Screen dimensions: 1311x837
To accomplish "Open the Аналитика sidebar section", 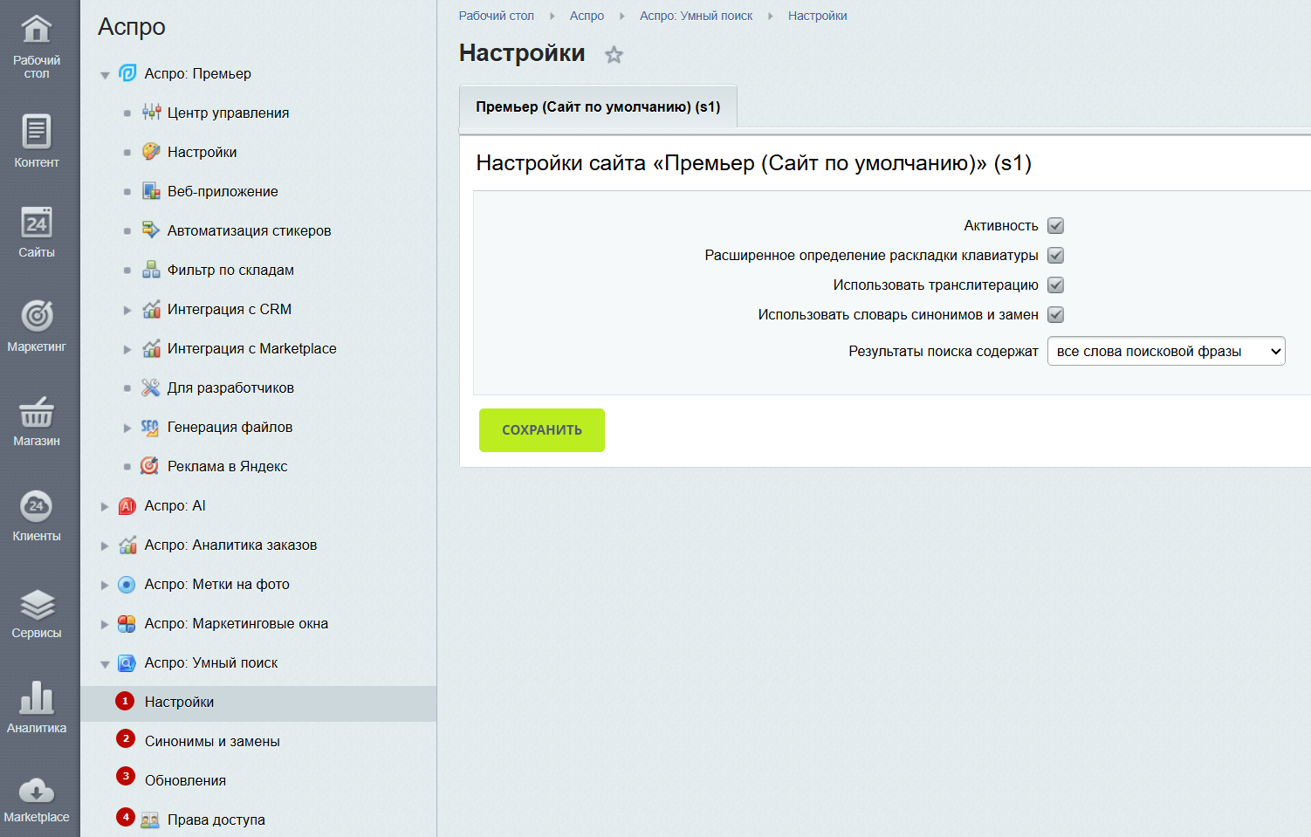I will 37,706.
